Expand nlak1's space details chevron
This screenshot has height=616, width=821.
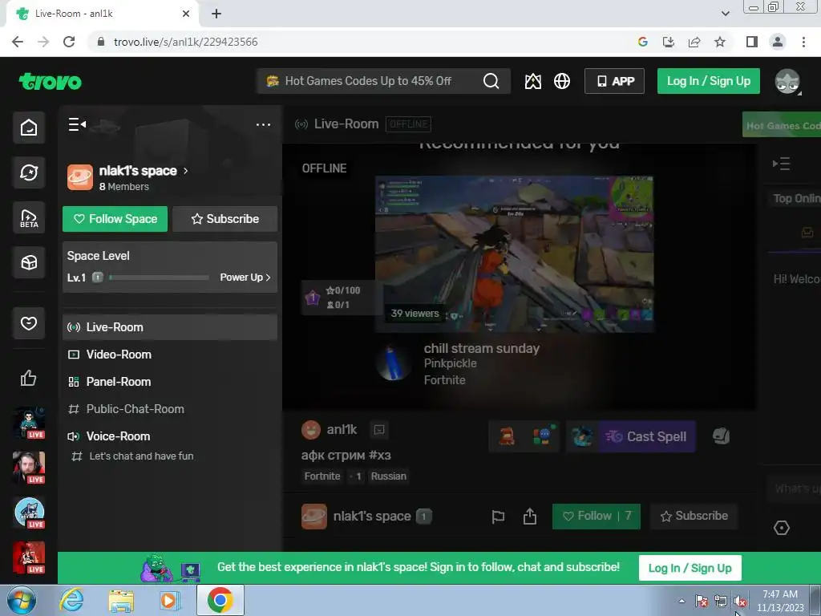pyautogui.click(x=185, y=171)
